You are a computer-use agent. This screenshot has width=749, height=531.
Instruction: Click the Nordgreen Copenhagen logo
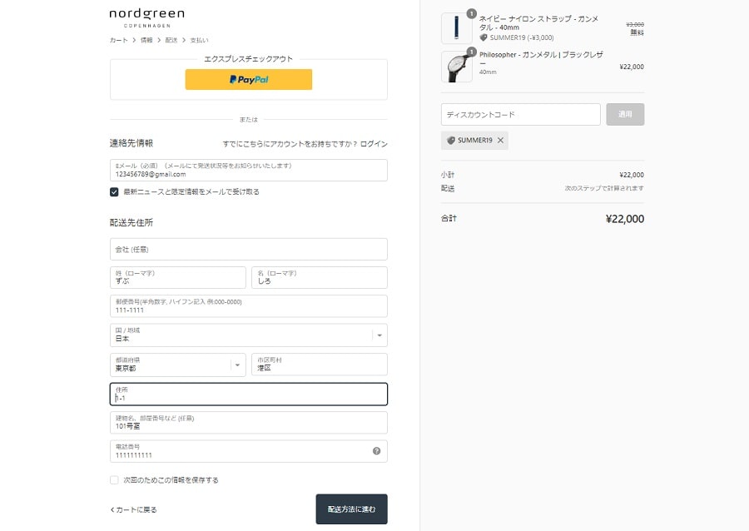point(146,18)
